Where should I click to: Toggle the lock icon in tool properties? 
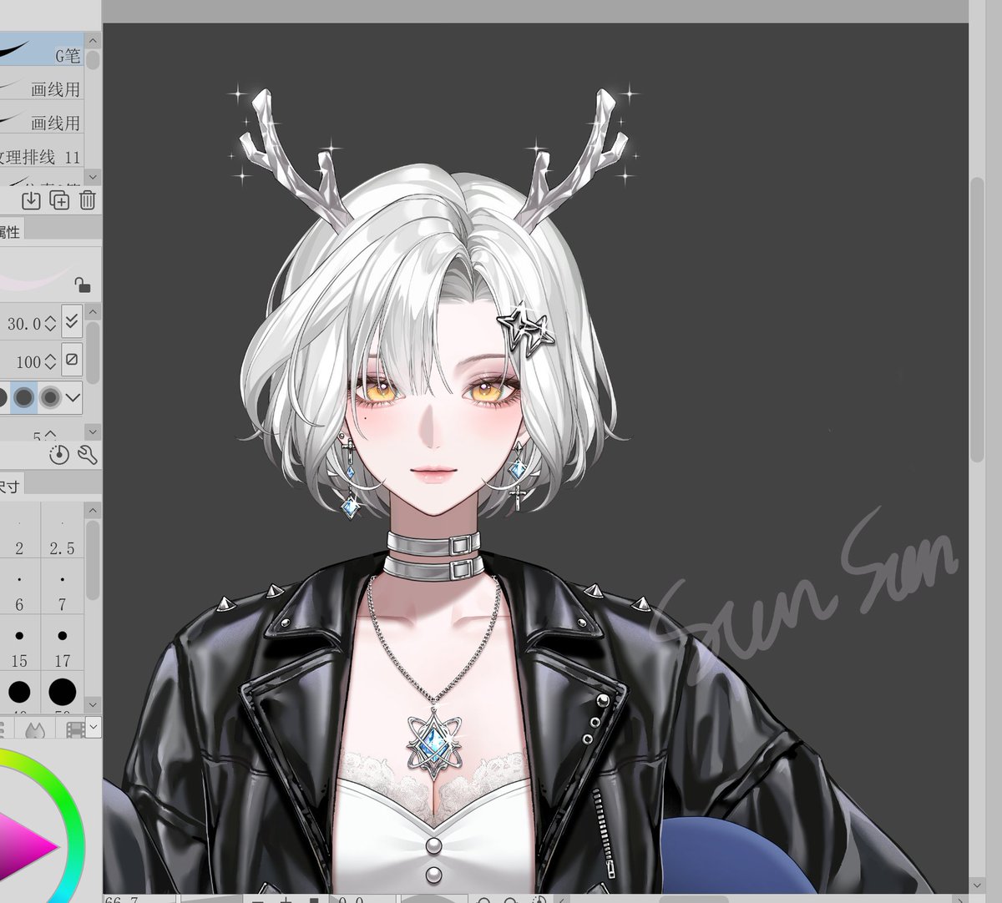(82, 286)
